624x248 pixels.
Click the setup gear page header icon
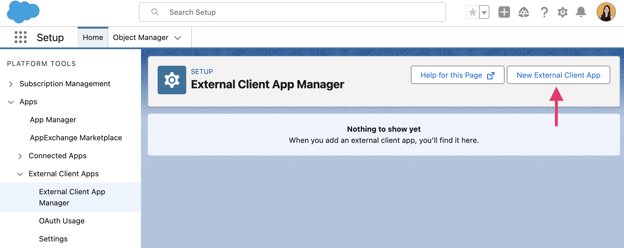(x=172, y=80)
